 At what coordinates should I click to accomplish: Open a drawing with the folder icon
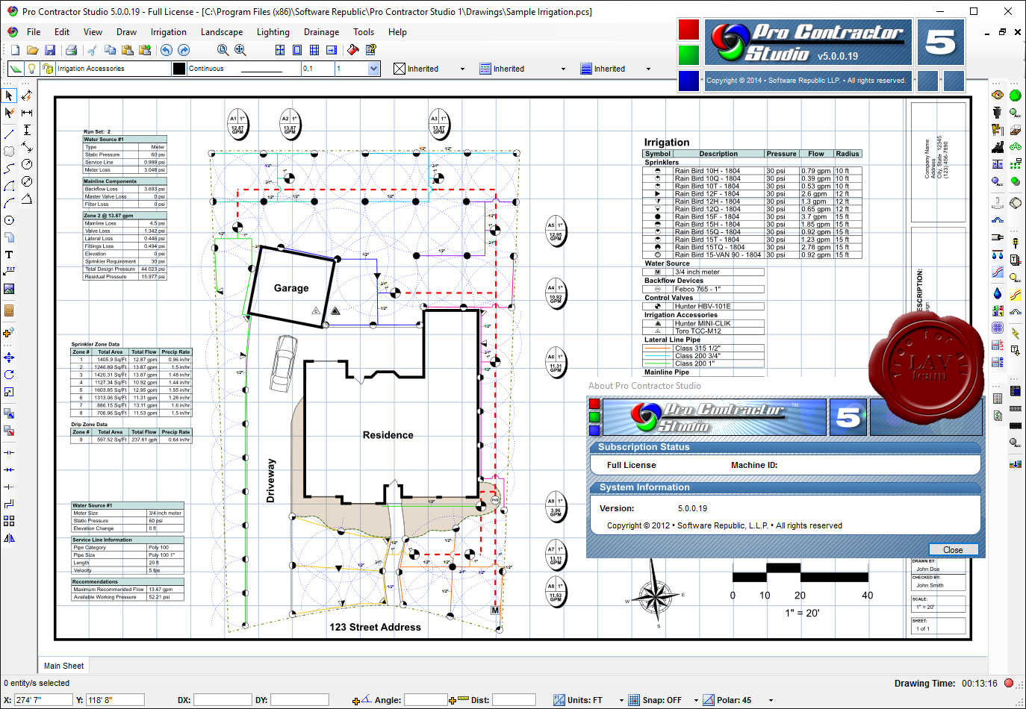pos(32,50)
